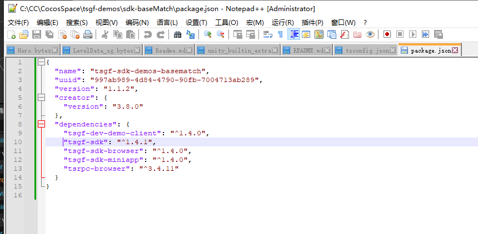Open the Replace dialog icon
Image resolution: width=478 pixels, height=234 pixels.
pos(190,34)
